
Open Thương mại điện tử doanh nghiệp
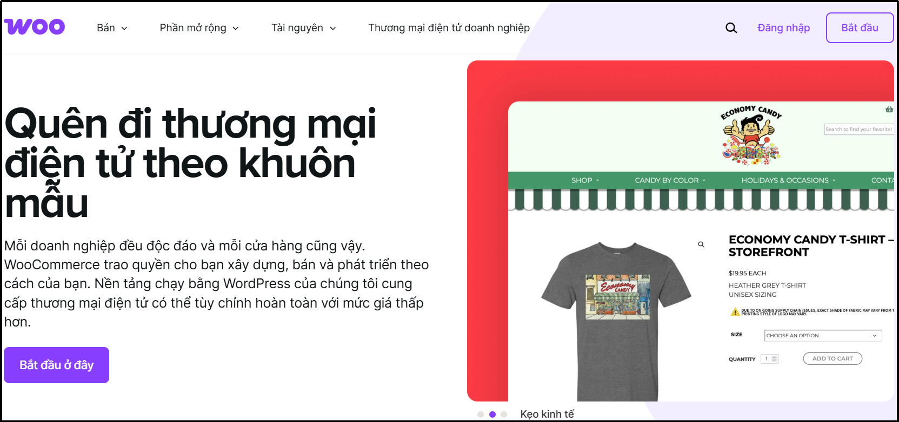pos(449,28)
